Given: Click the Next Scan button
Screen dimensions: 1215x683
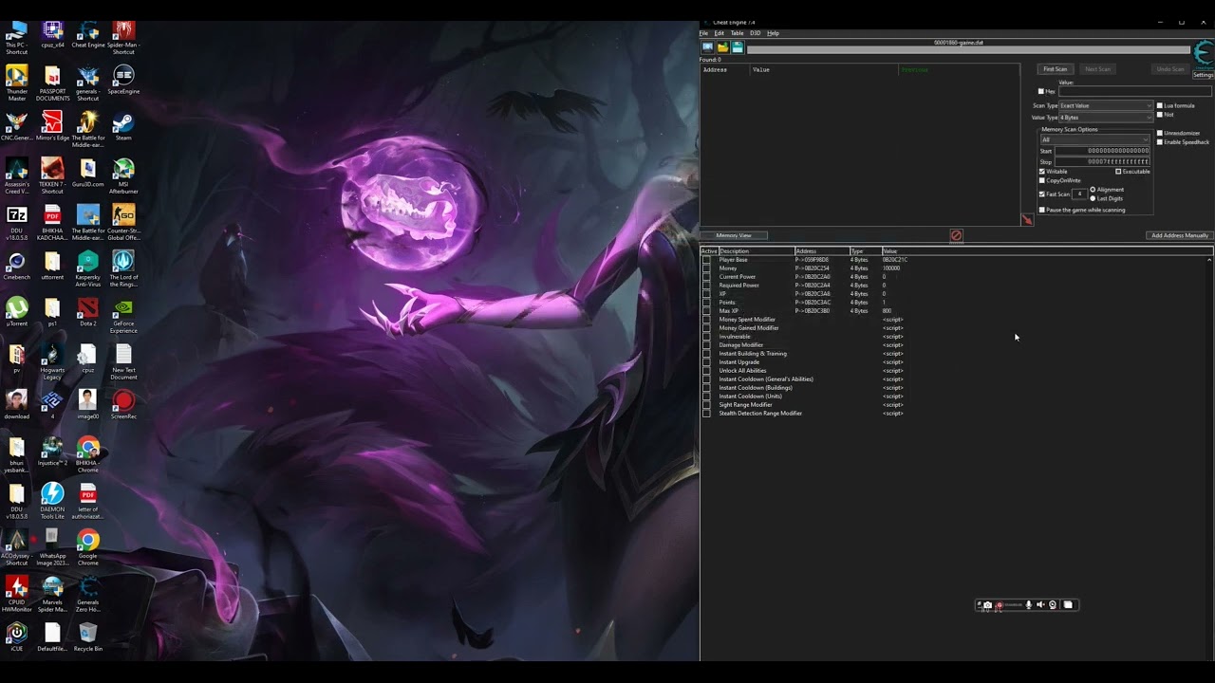Looking at the screenshot, I should coord(1097,69).
